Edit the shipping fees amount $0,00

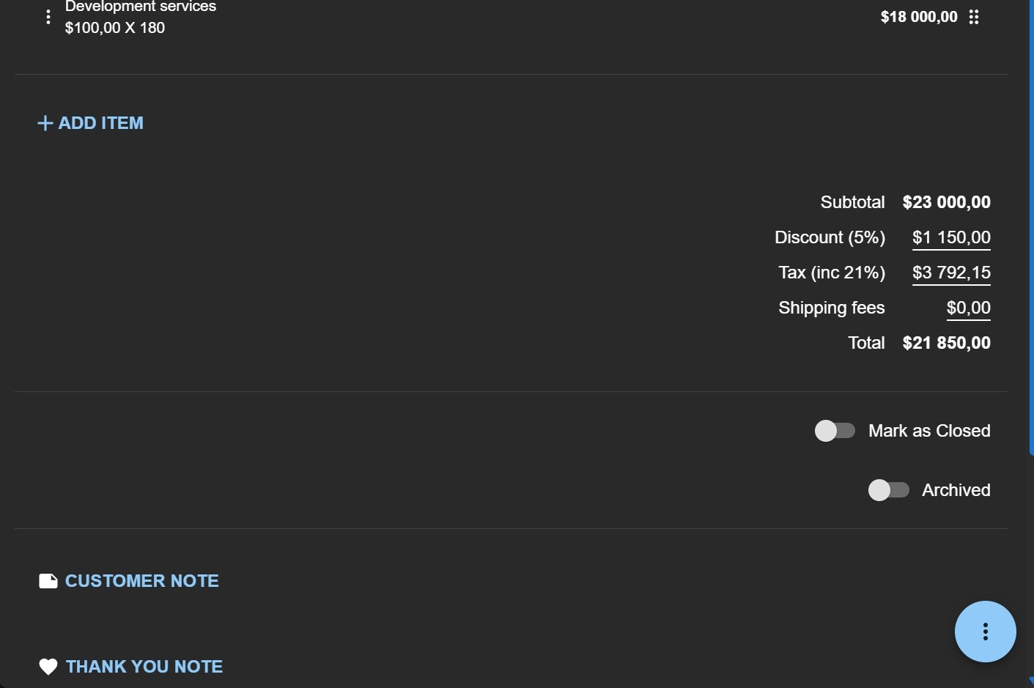(968, 308)
